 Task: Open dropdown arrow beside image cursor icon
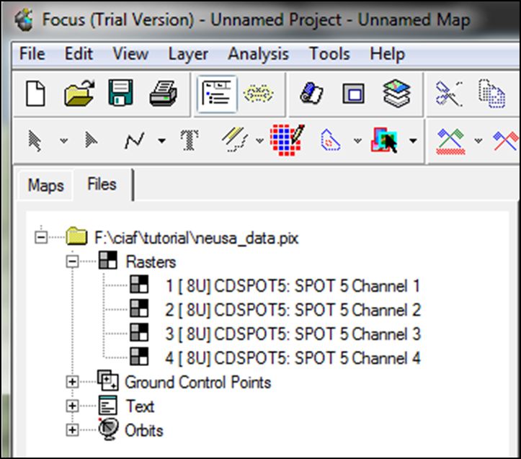(x=413, y=141)
